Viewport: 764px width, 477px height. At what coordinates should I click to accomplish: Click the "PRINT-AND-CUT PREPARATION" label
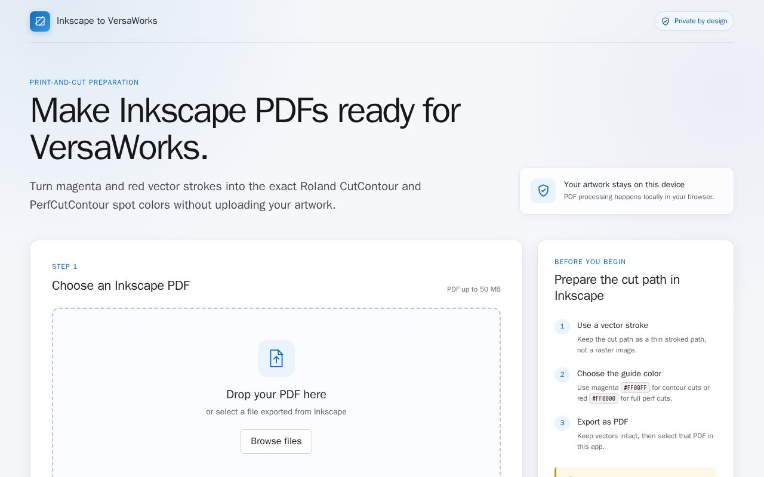84,82
